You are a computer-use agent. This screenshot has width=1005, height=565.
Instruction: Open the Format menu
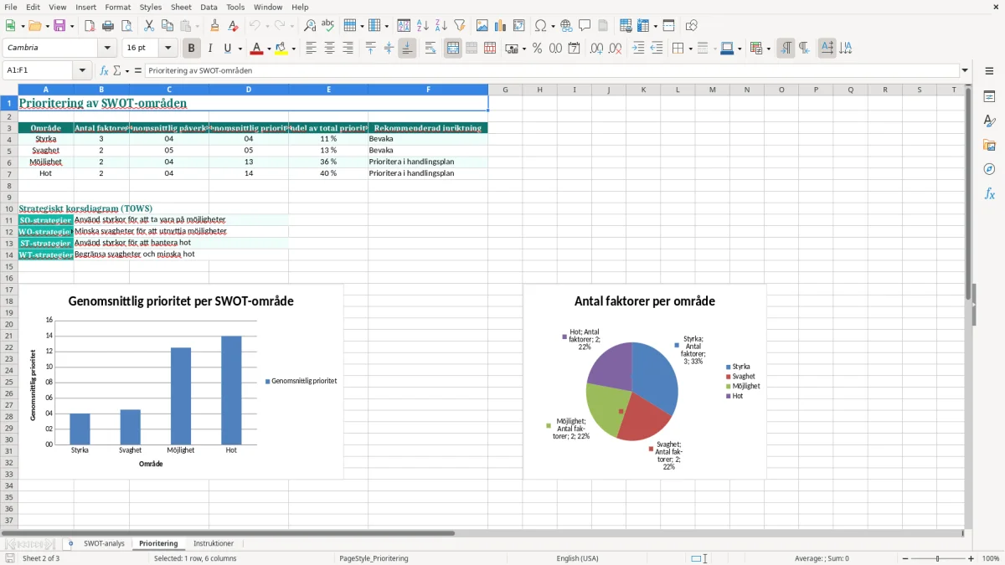(x=117, y=7)
